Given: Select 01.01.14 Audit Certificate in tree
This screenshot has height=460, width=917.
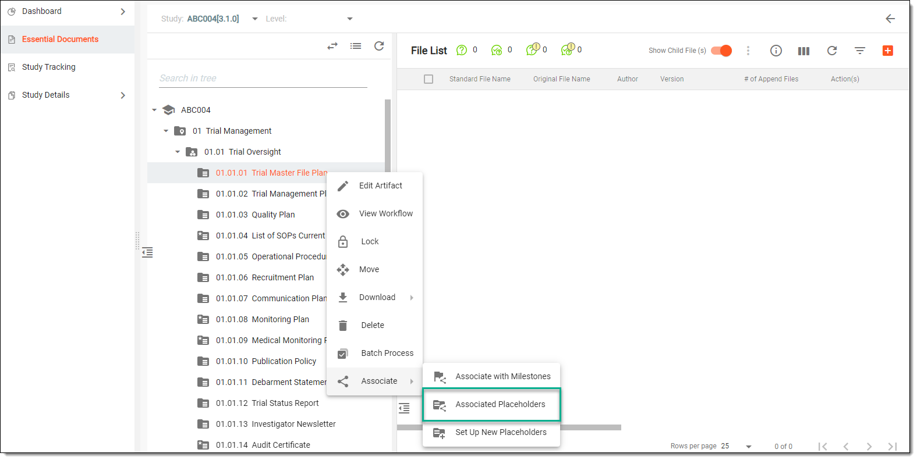Looking at the screenshot, I should 263,445.
